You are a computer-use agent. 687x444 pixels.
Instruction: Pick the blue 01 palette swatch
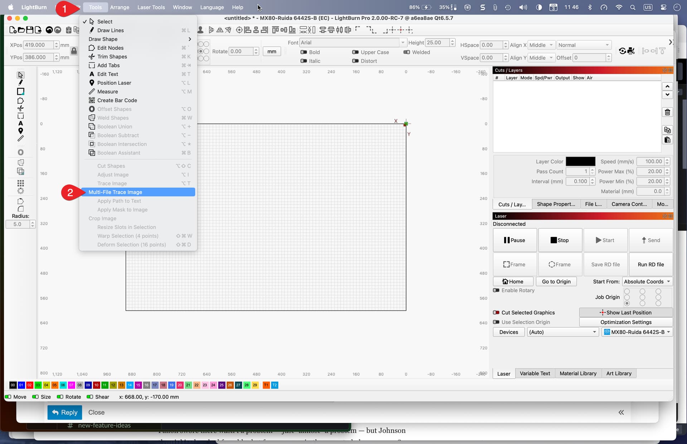[21, 385]
